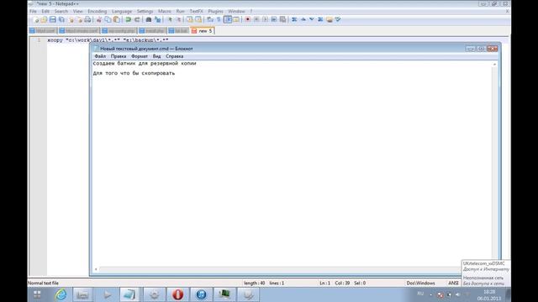The image size is (538, 302).
Task: Open the TextFX menu
Action: (x=196, y=11)
